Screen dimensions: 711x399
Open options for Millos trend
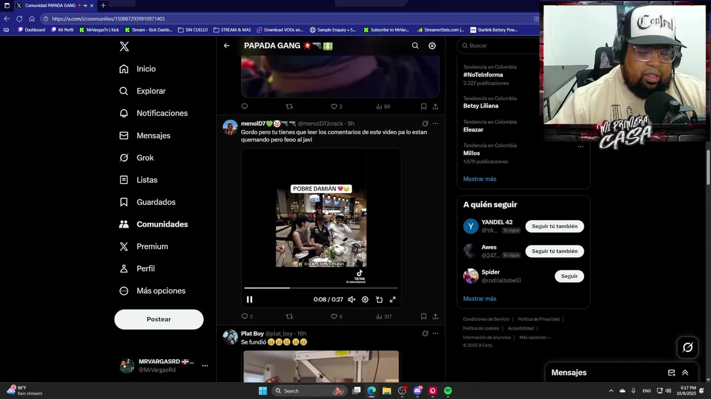coord(580,146)
